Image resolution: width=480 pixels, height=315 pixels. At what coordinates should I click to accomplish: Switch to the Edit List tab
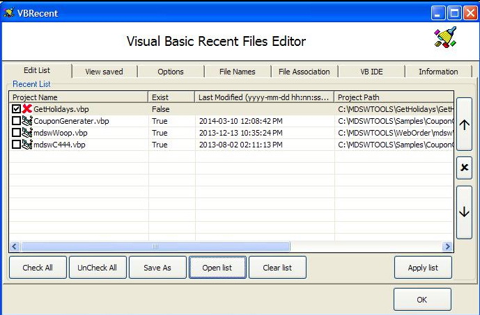click(37, 70)
